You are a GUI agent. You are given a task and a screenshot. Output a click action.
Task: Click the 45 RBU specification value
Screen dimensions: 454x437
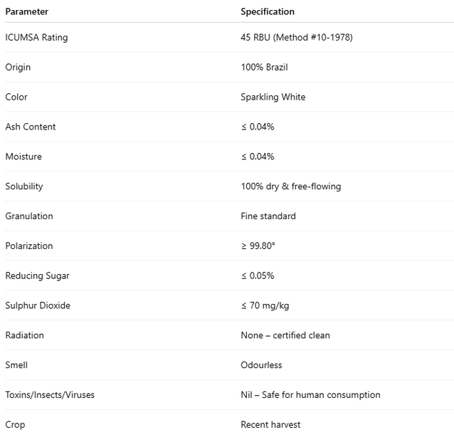pos(296,37)
